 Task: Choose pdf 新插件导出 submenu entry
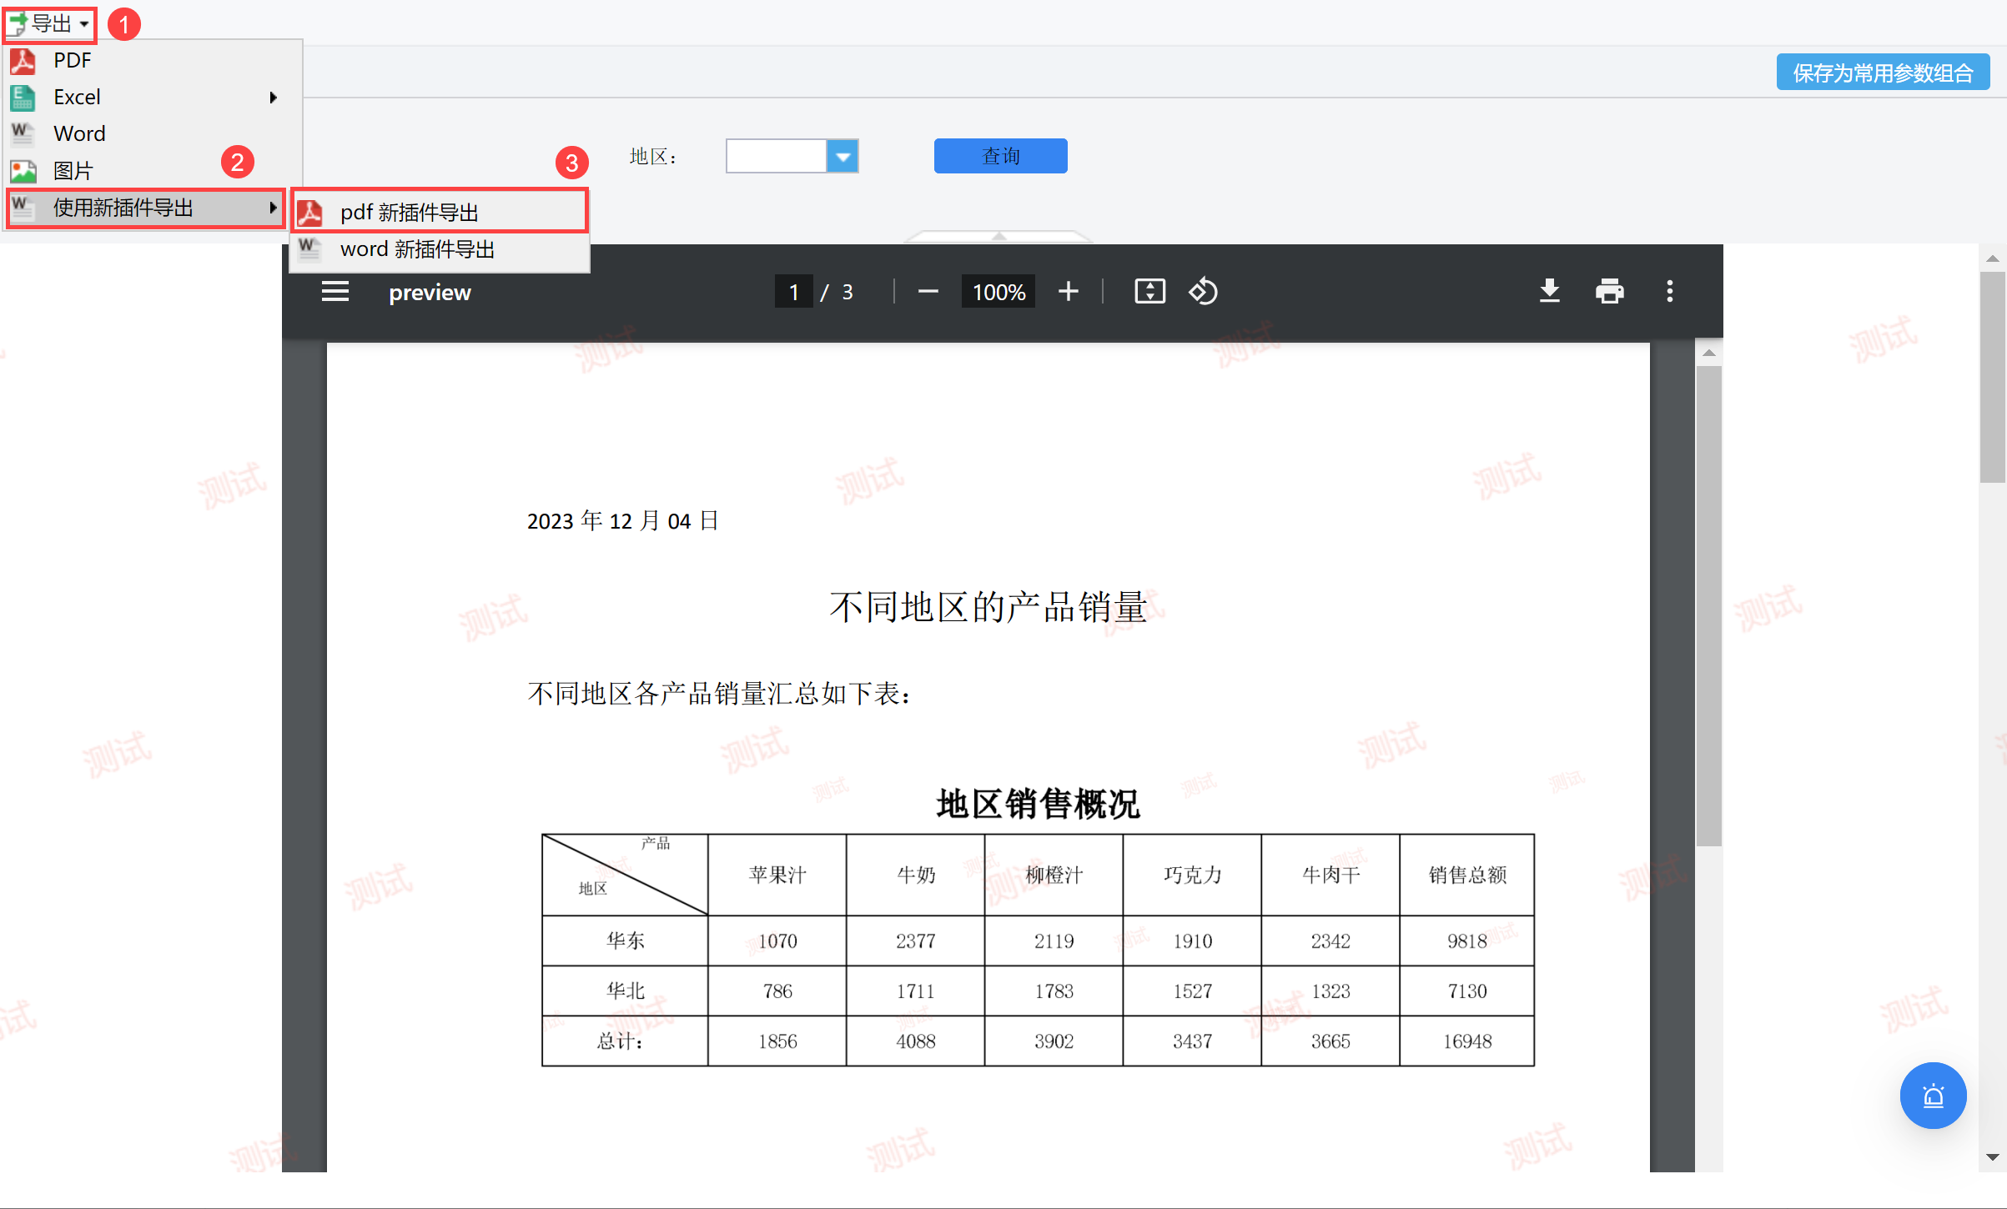point(409,212)
